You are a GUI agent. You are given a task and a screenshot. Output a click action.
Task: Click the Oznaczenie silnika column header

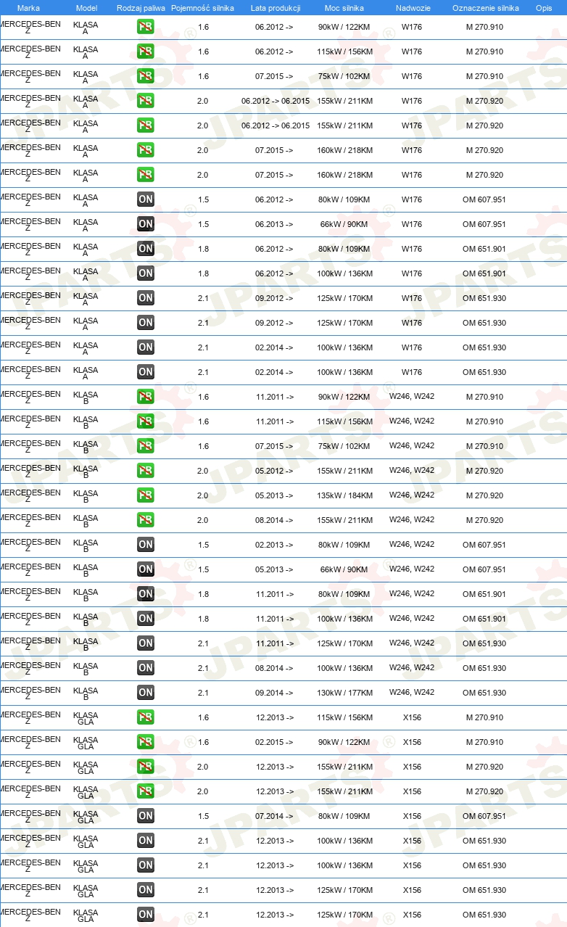click(486, 8)
